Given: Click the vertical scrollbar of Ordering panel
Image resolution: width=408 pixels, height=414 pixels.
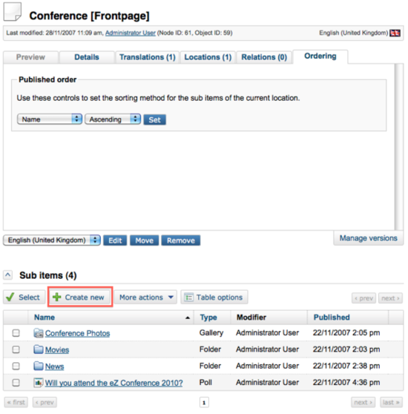Looking at the screenshot, I should pyautogui.click(x=398, y=147).
